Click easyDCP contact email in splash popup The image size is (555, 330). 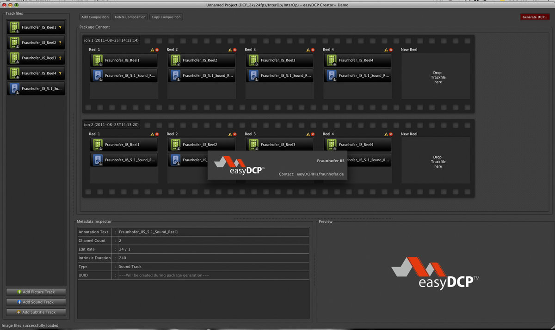coord(320,174)
